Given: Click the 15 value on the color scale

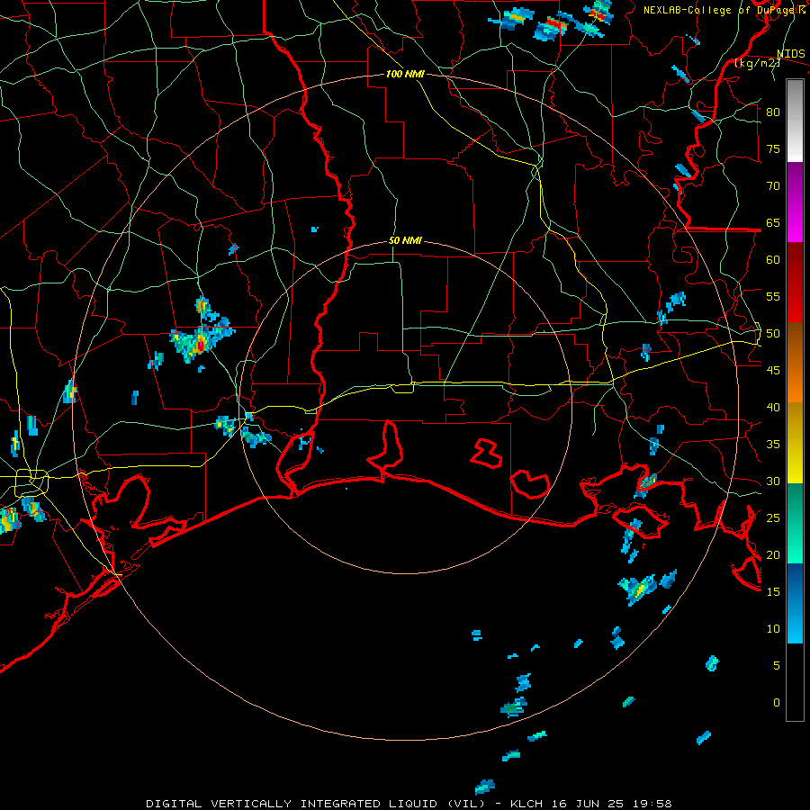Looking at the screenshot, I should pos(773,592).
